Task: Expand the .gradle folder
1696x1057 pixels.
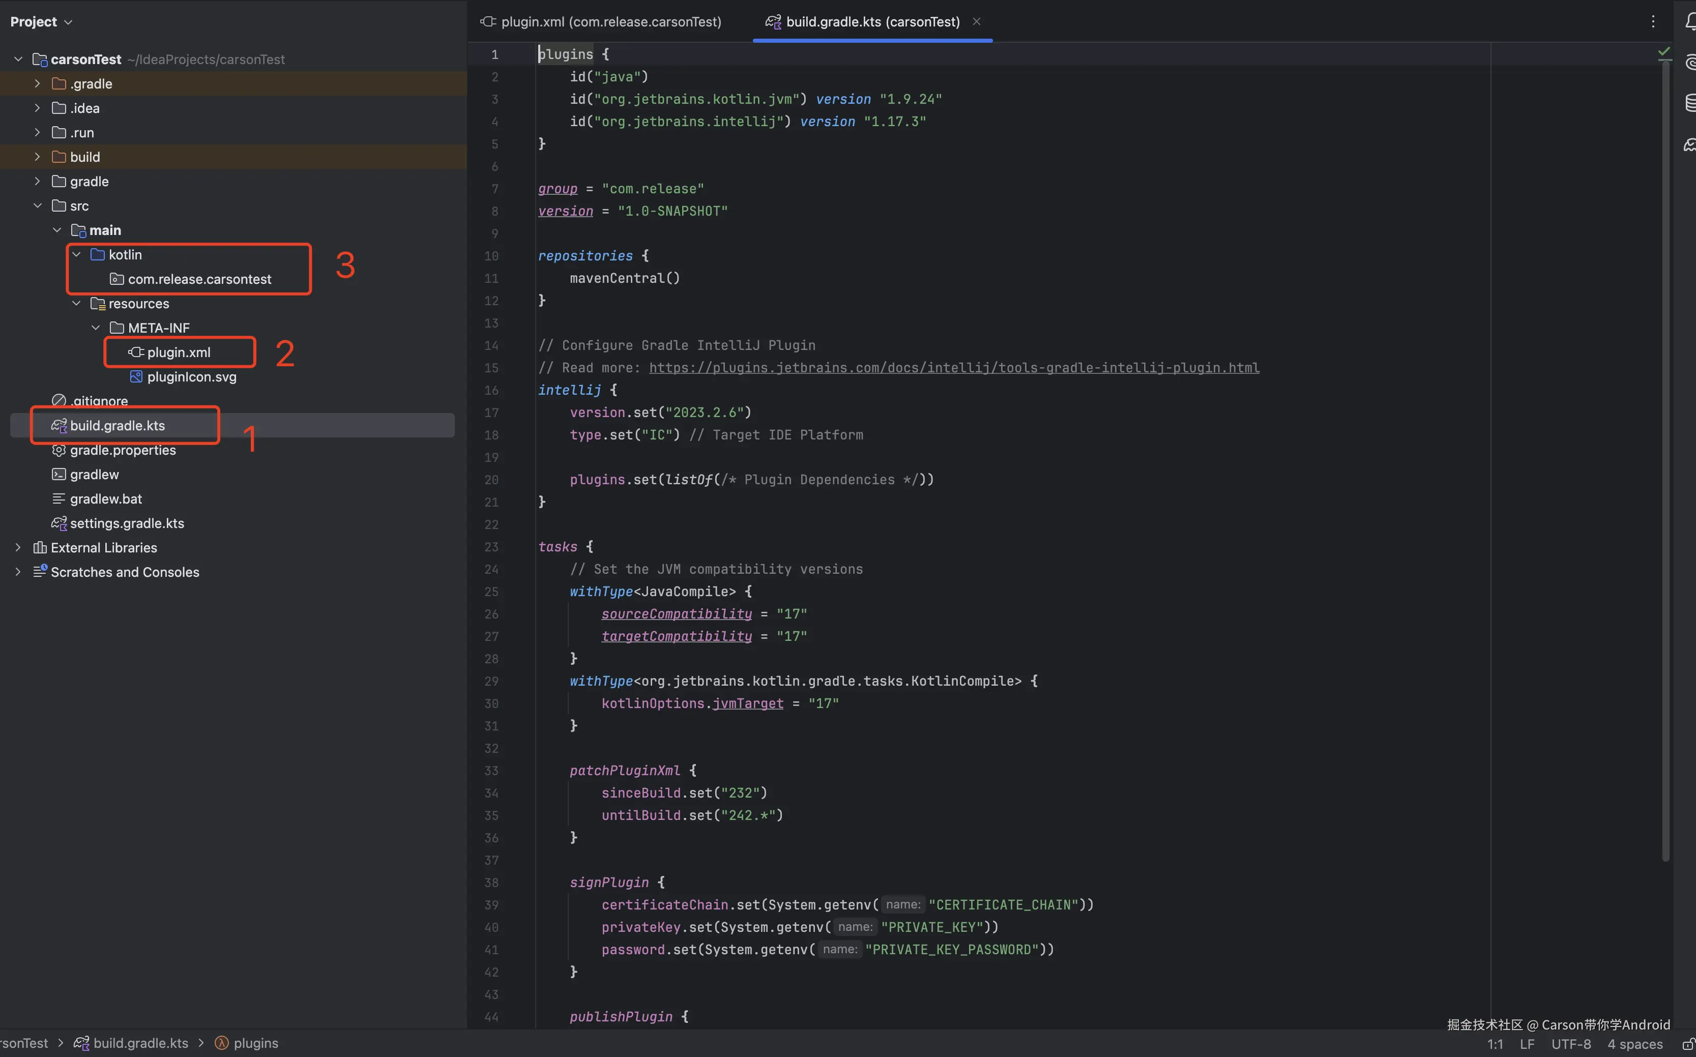Action: [37, 84]
